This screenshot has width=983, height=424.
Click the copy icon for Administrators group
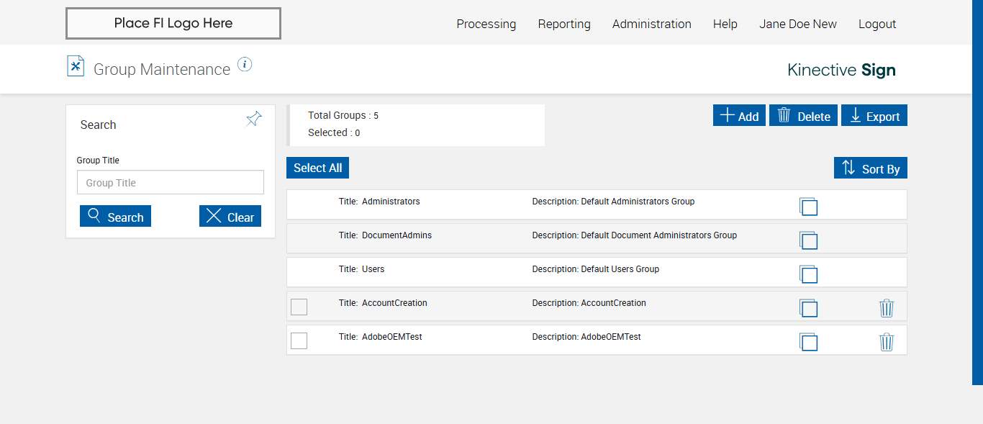(808, 207)
